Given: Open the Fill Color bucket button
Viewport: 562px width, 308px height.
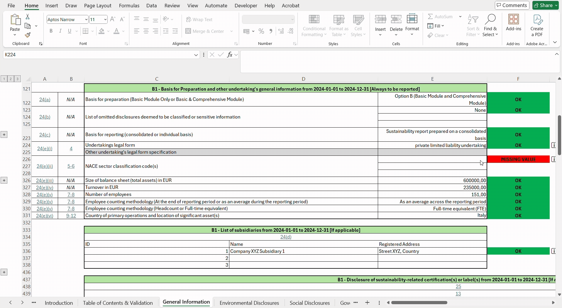Looking at the screenshot, I should 101,31.
